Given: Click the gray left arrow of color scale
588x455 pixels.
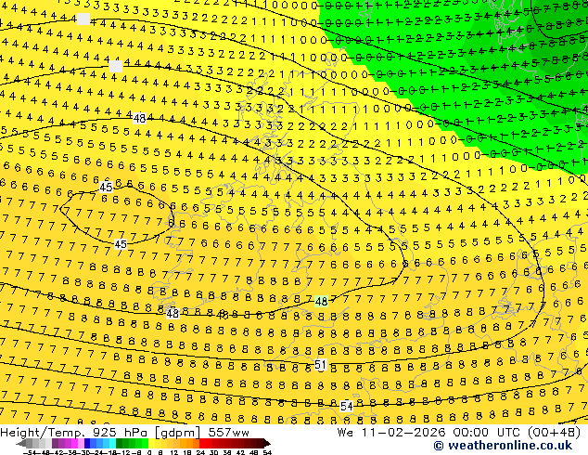Looking at the screenshot, I should (20, 443).
